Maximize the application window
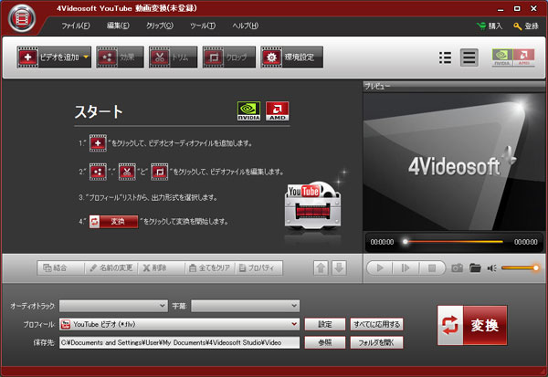Image resolution: width=548 pixels, height=377 pixels. pyautogui.click(x=517, y=9)
